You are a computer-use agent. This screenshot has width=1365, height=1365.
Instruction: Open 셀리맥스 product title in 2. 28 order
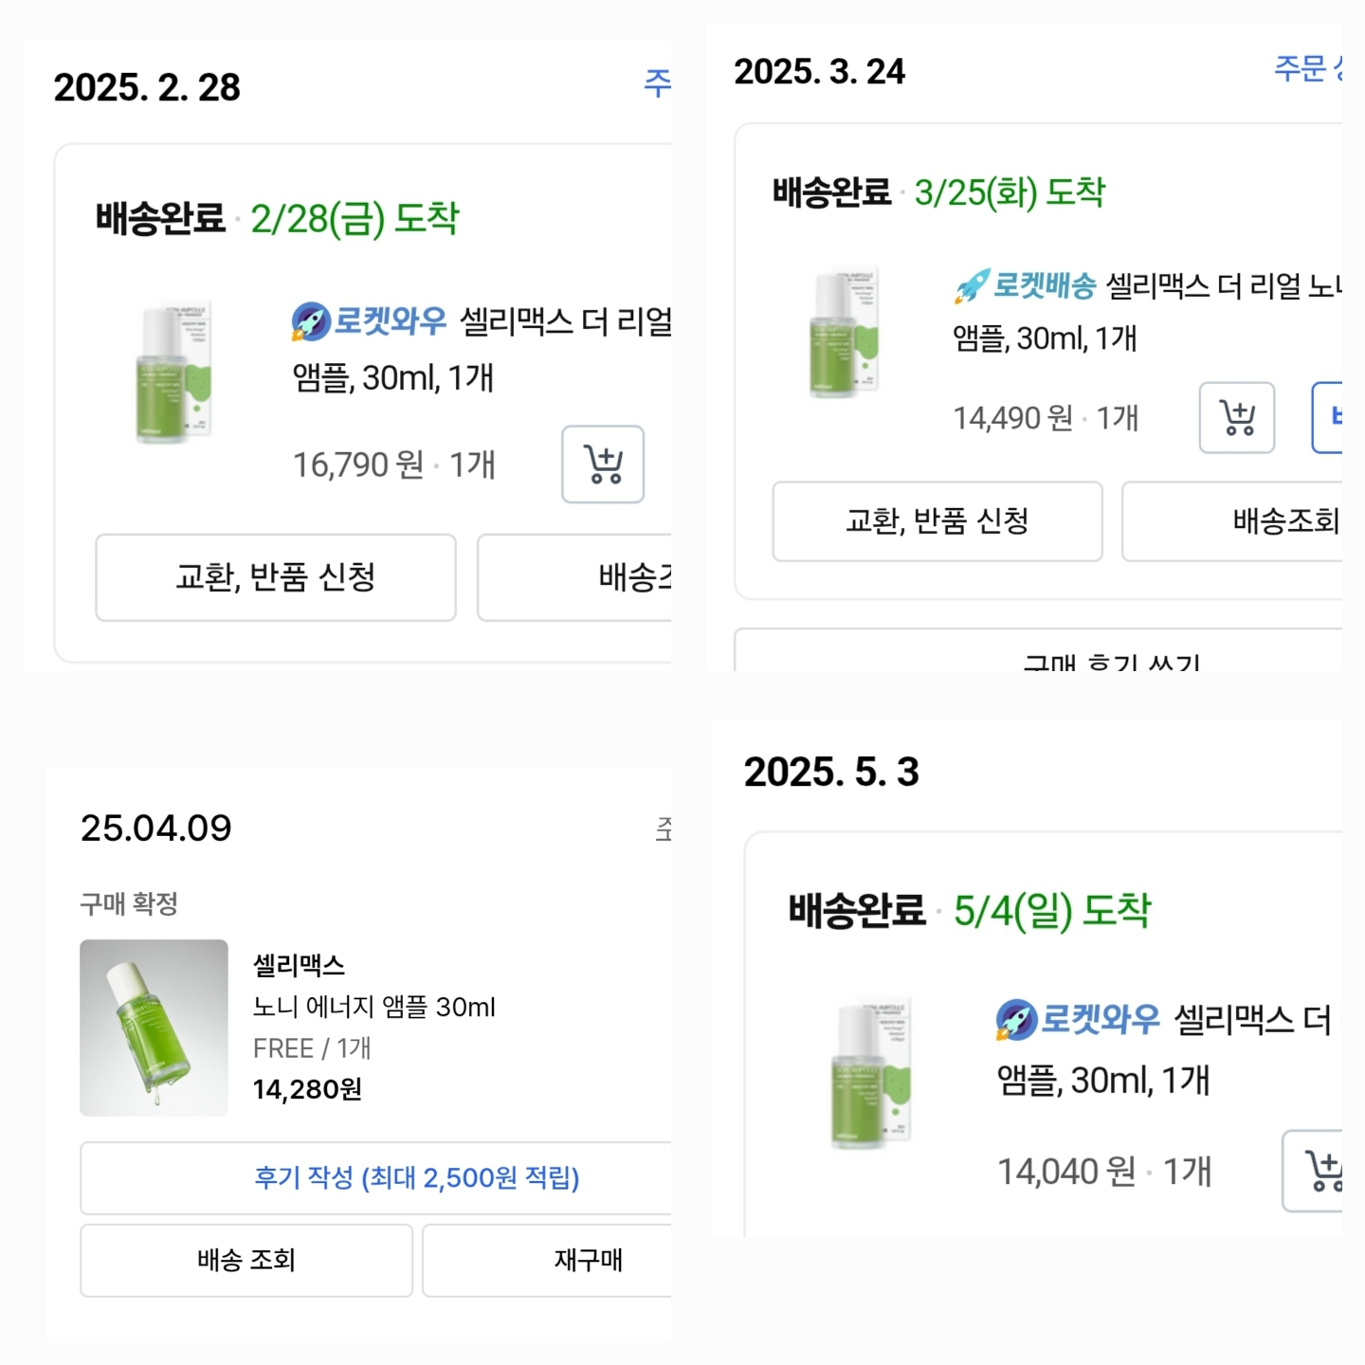click(565, 322)
